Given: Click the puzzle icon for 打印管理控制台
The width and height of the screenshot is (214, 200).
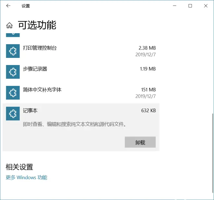Looking at the screenshot, I should tap(13, 51).
